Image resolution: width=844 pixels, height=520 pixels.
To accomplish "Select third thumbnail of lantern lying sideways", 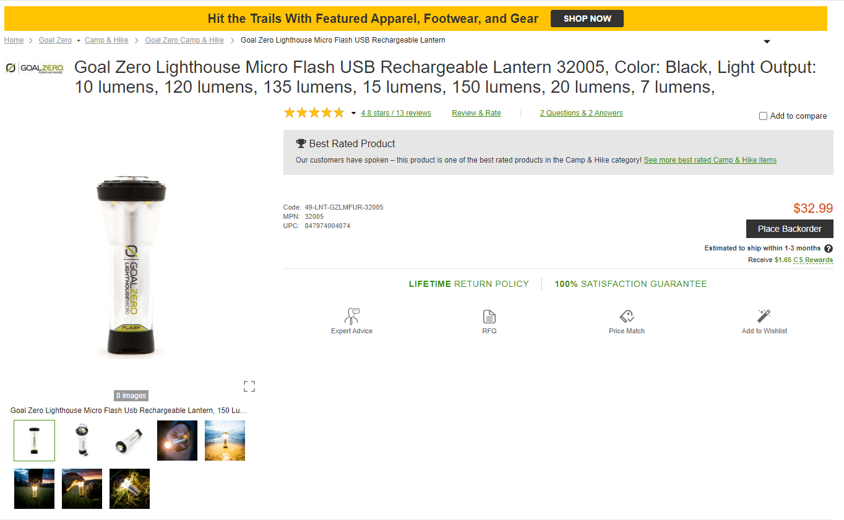I will (x=129, y=440).
